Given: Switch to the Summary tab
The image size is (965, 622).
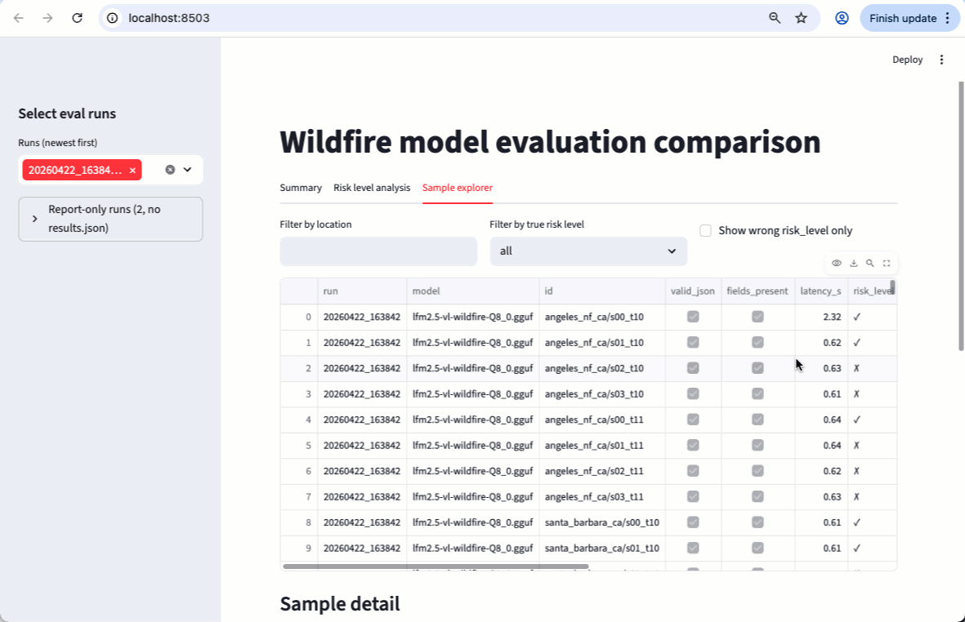Looking at the screenshot, I should 301,188.
